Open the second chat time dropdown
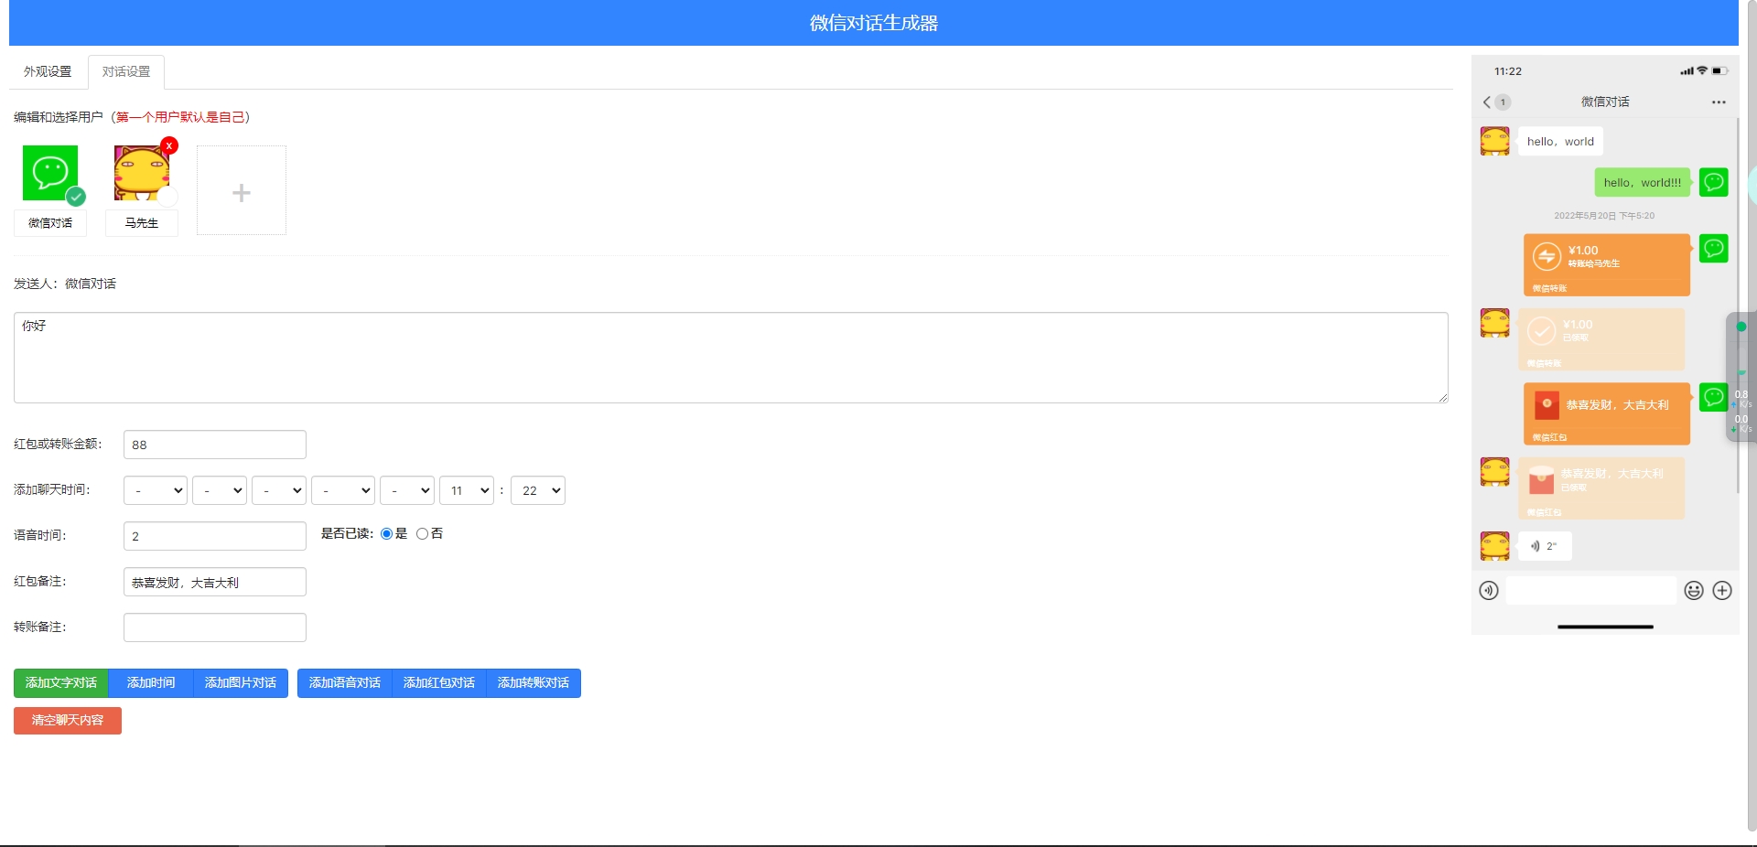 coord(220,490)
